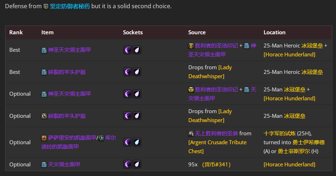Open Horace Hunderland link in bottom row
The height and width of the screenshot is (176, 336).
coord(289,165)
